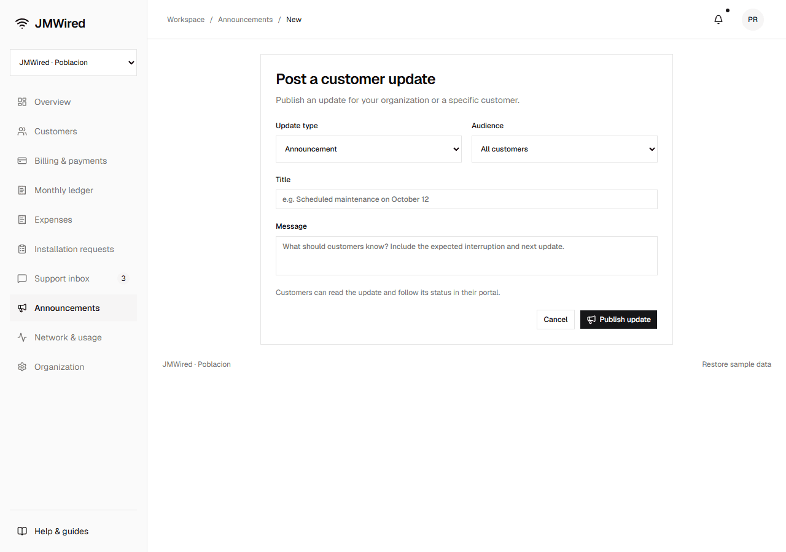
Task: Go to Overview in the sidebar
Action: click(73, 102)
